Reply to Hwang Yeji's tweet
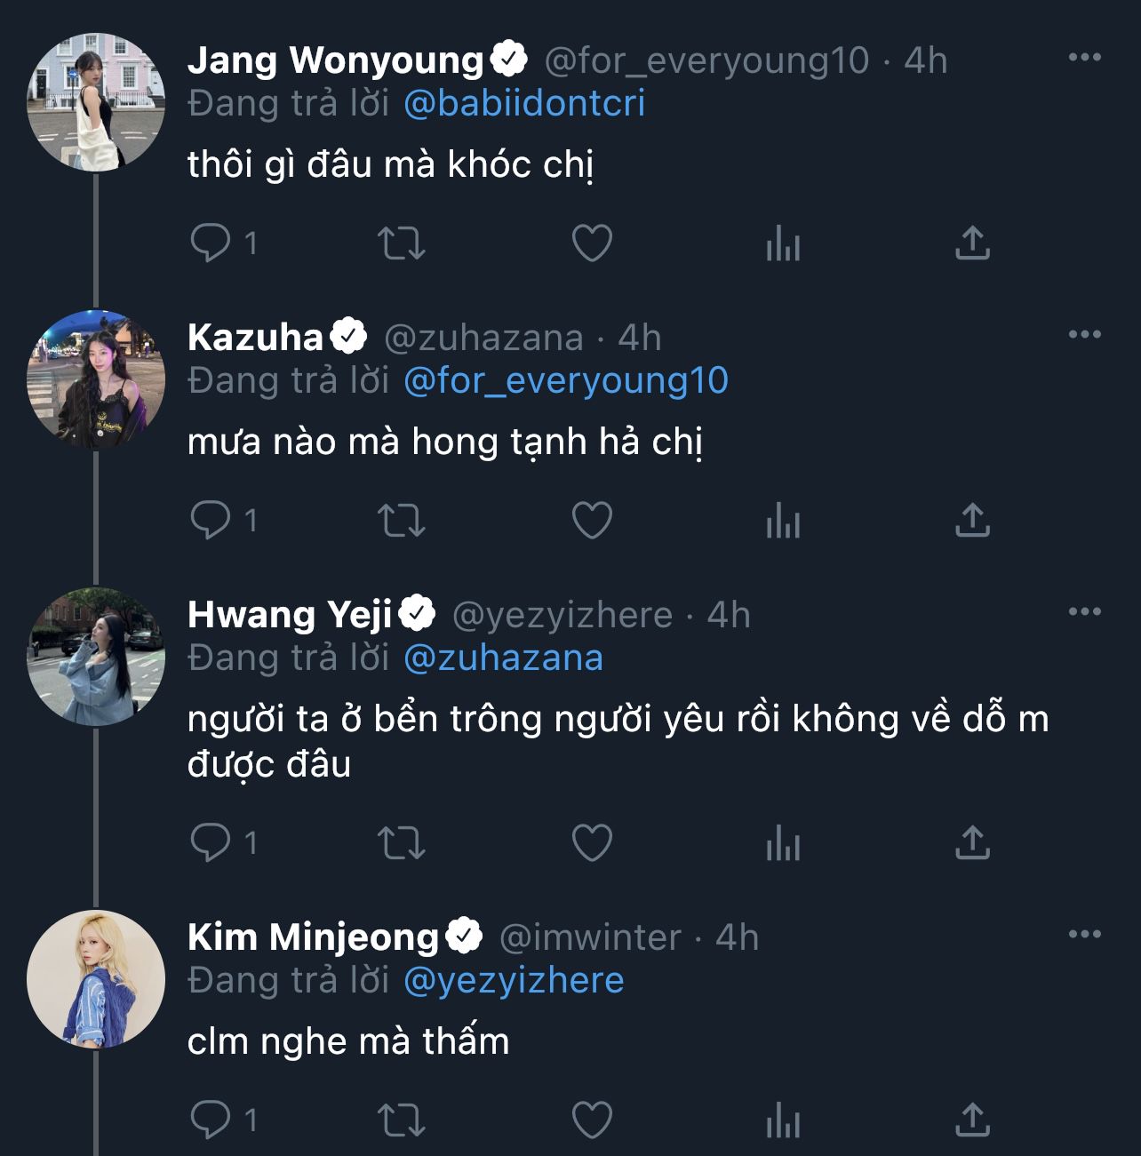The width and height of the screenshot is (1141, 1156). 211,842
